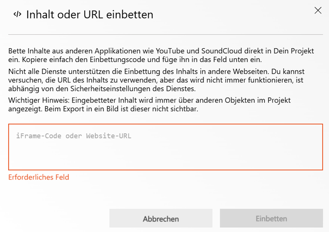Select the paragraph starting with Nicht alle Dienste
Viewport: 329px width, 232px height.
point(156,80)
